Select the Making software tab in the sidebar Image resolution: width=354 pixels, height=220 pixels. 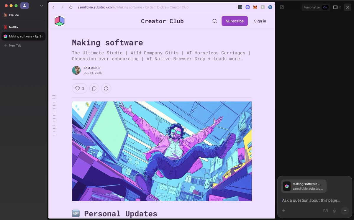click(x=24, y=36)
